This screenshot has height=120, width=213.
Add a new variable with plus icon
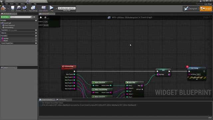pos(36,36)
